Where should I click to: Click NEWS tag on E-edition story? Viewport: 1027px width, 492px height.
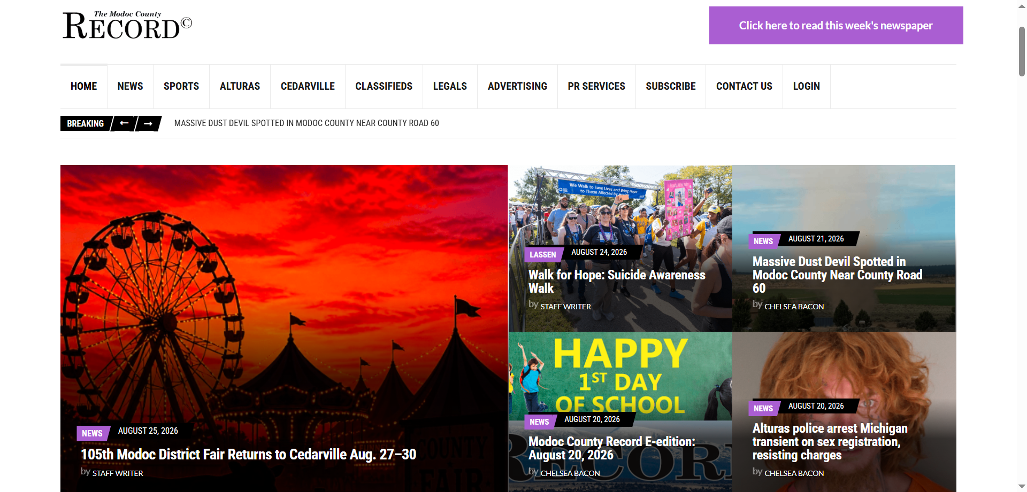[x=539, y=422]
